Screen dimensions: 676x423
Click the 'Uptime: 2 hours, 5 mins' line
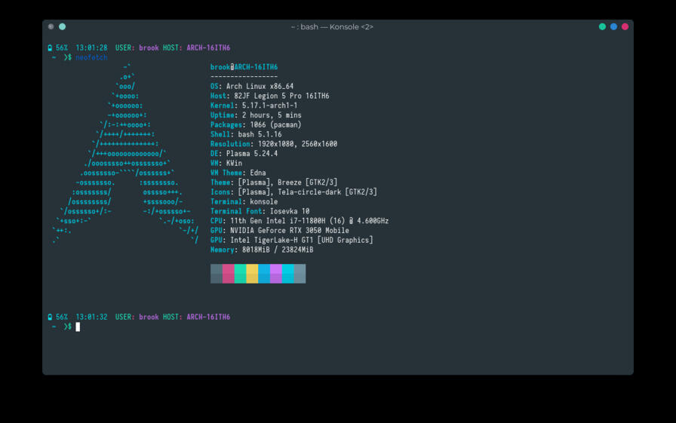[256, 115]
